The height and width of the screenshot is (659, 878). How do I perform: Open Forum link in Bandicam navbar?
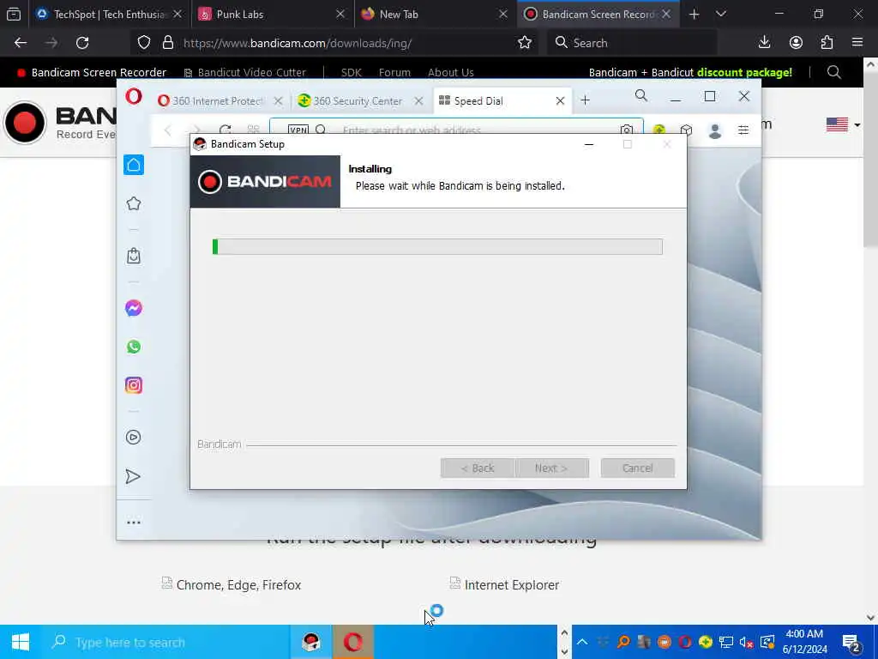[394, 72]
